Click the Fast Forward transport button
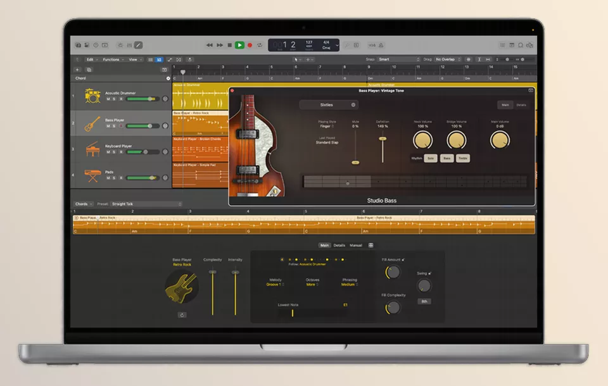Screen dimensions: 608x386 (x=220, y=46)
